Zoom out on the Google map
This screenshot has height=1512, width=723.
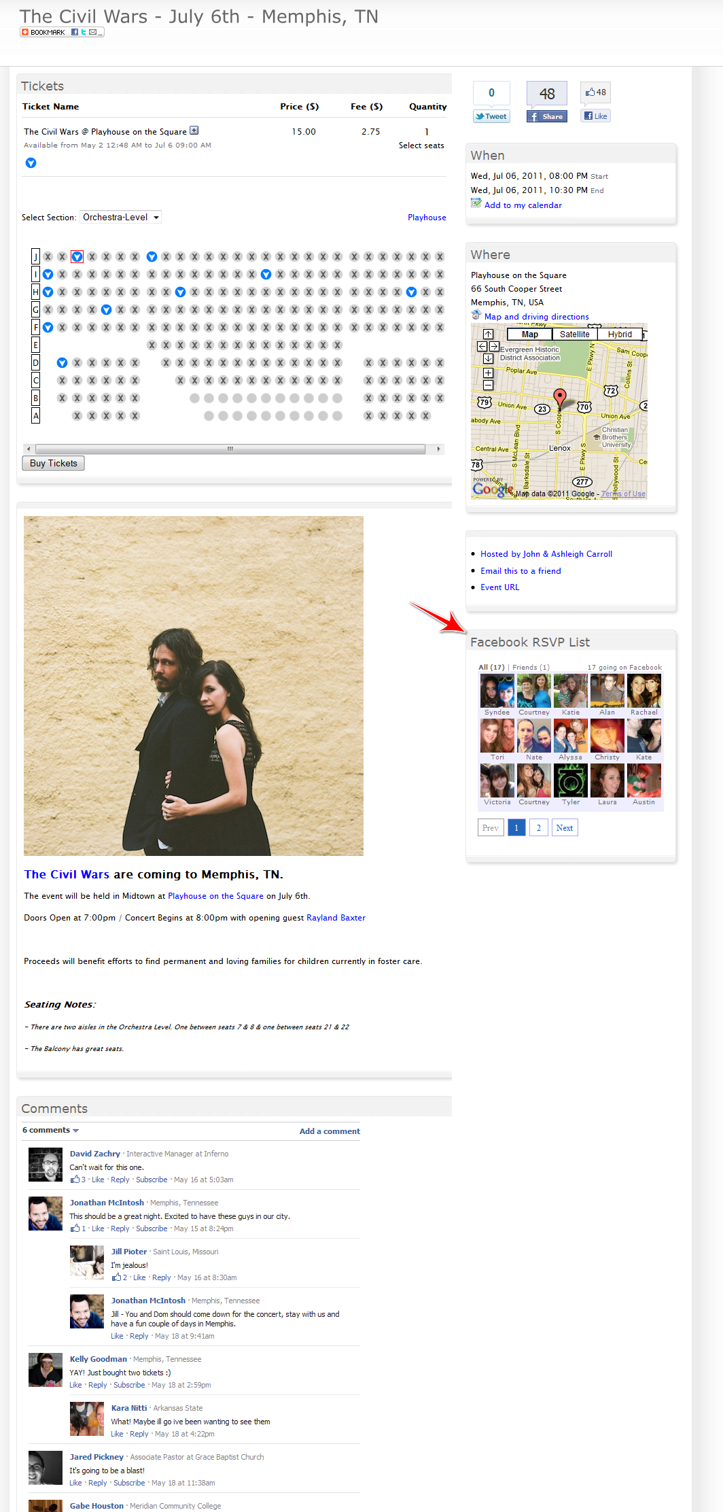point(488,385)
